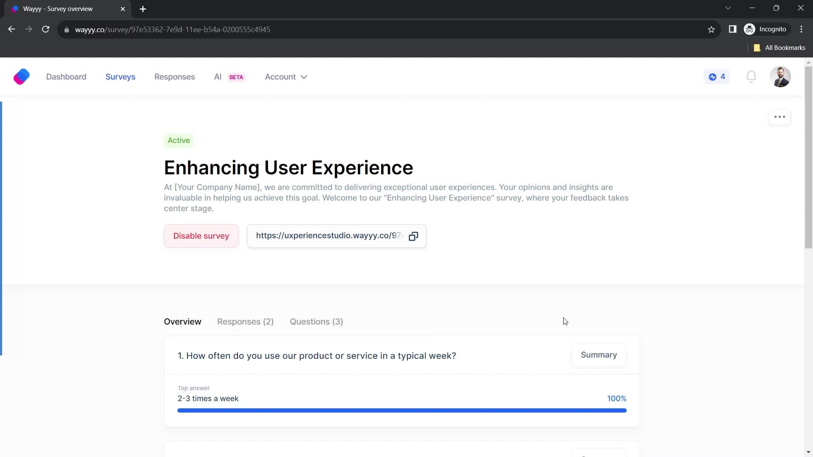The height and width of the screenshot is (457, 813).
Task: Click the AI beta icon/label
Action: pos(230,77)
